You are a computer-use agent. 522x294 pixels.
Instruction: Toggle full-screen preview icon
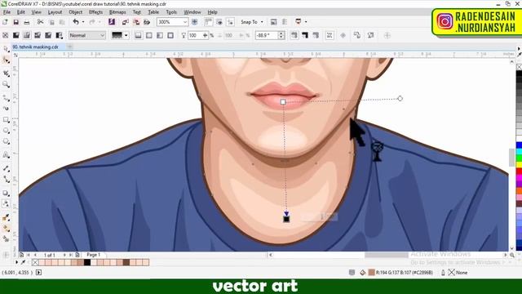(x=195, y=22)
